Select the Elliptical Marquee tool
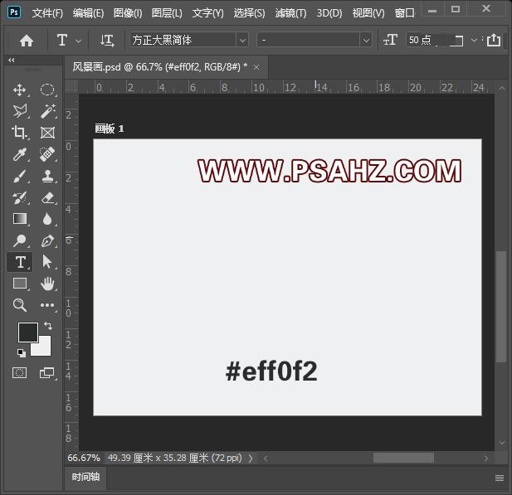Image resolution: width=512 pixels, height=495 pixels. pos(47,90)
